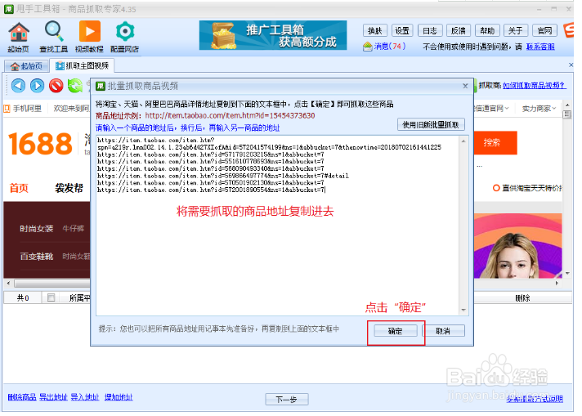Click inside the product address text box

point(278,226)
